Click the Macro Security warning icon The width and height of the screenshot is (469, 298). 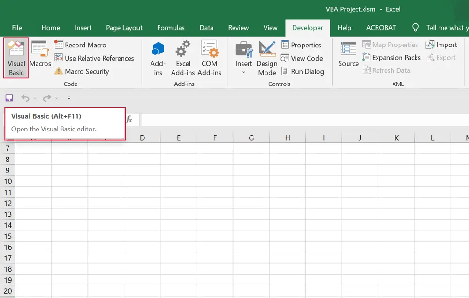(x=59, y=71)
